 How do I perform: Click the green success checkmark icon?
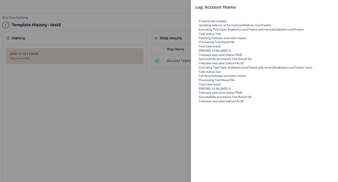point(157,60)
